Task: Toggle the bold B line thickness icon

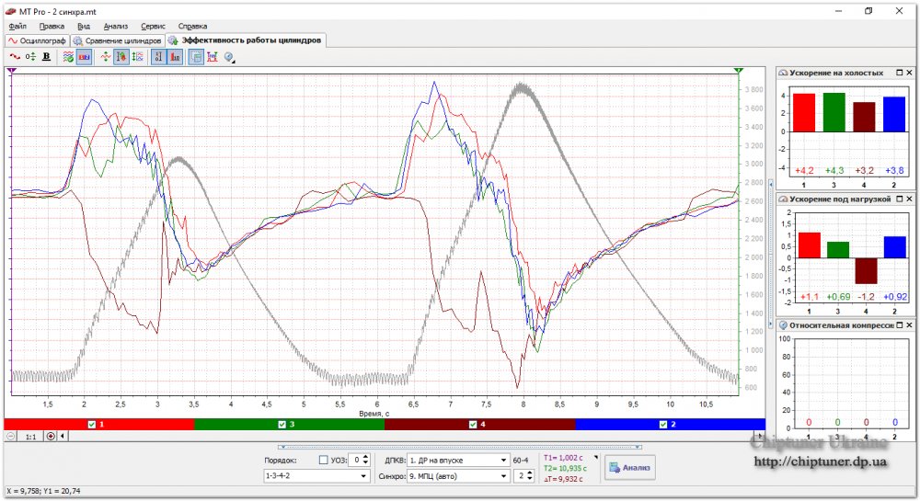Action: (x=46, y=57)
